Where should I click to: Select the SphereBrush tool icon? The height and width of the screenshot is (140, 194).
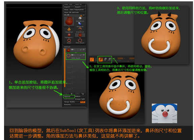[80, 19]
